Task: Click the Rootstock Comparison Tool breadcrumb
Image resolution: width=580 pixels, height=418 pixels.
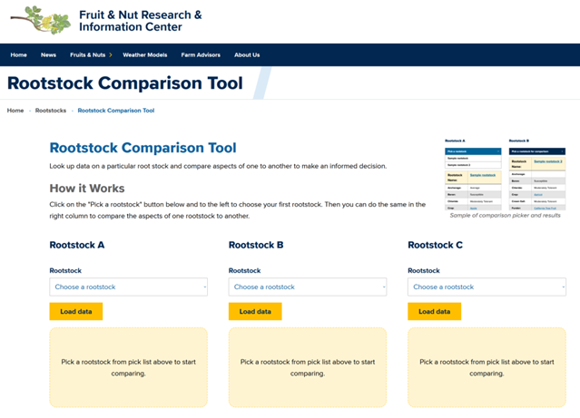Action: click(116, 111)
